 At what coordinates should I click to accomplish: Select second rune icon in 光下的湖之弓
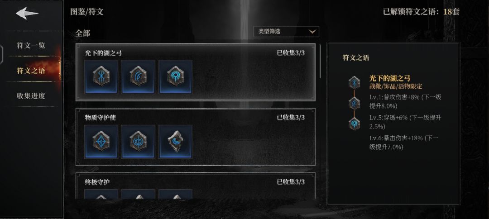coord(138,76)
